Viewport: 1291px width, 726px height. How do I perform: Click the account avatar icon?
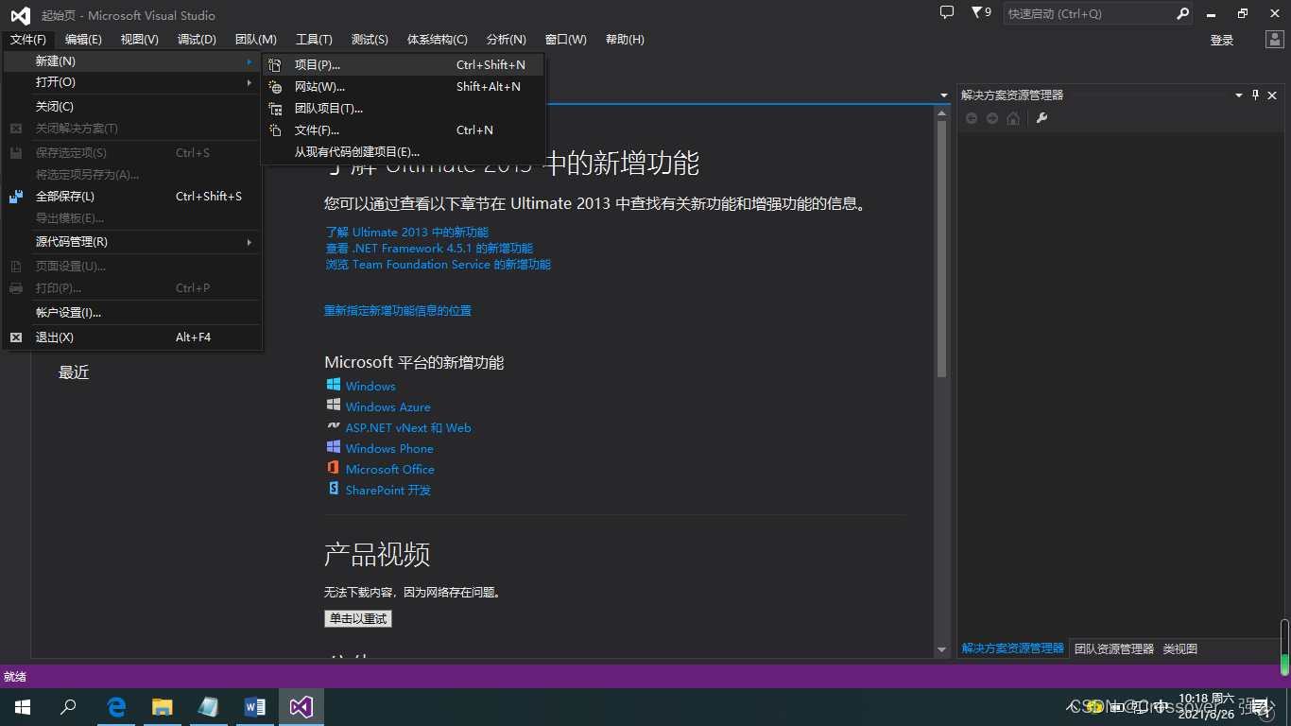pyautogui.click(x=1274, y=39)
